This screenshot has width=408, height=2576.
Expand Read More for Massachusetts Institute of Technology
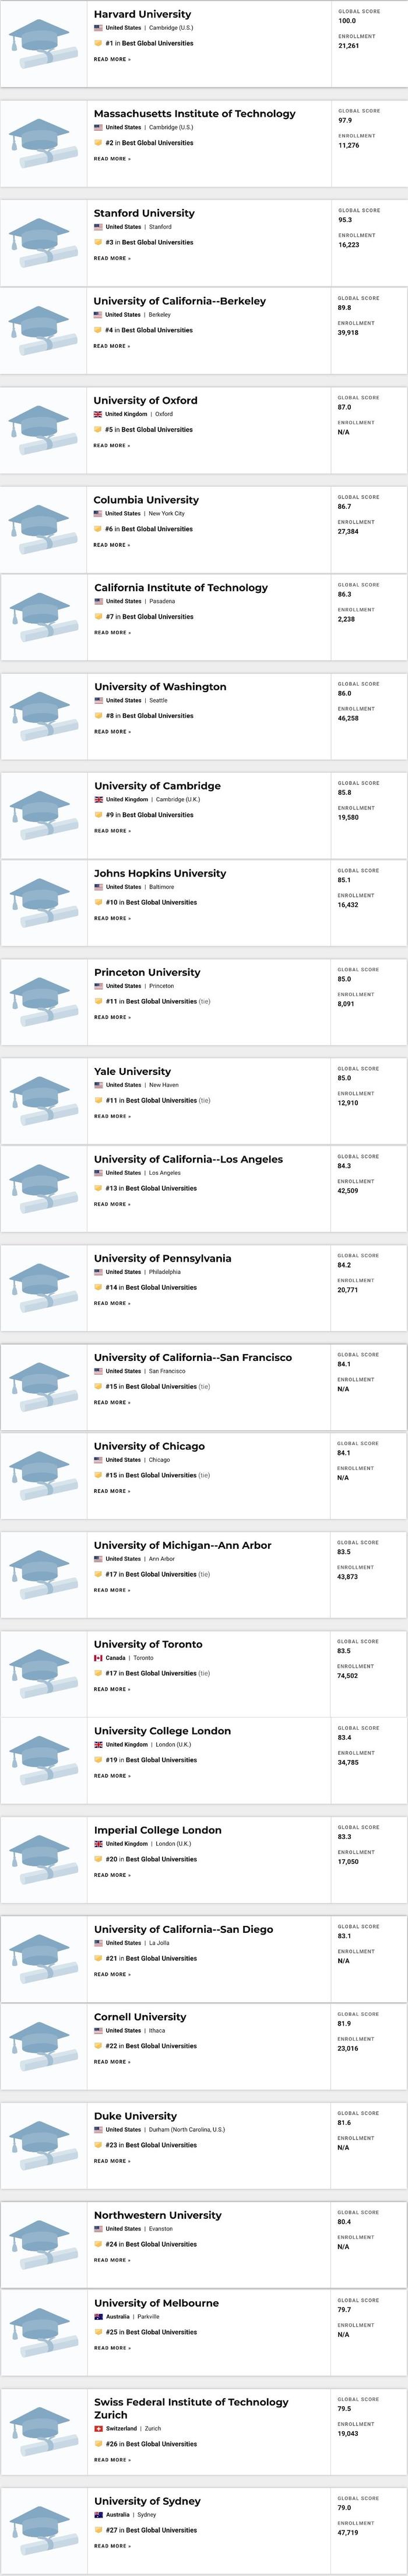112,159
